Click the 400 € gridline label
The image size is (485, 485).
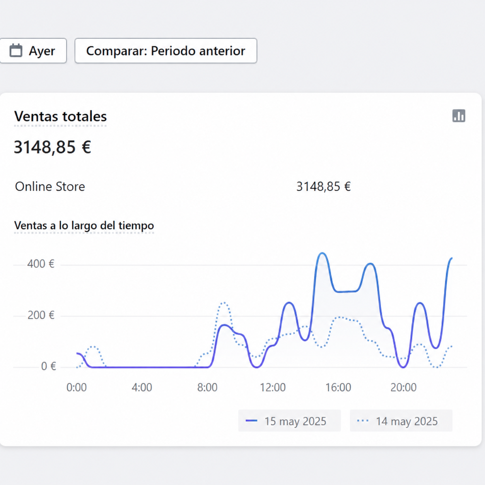coord(41,264)
